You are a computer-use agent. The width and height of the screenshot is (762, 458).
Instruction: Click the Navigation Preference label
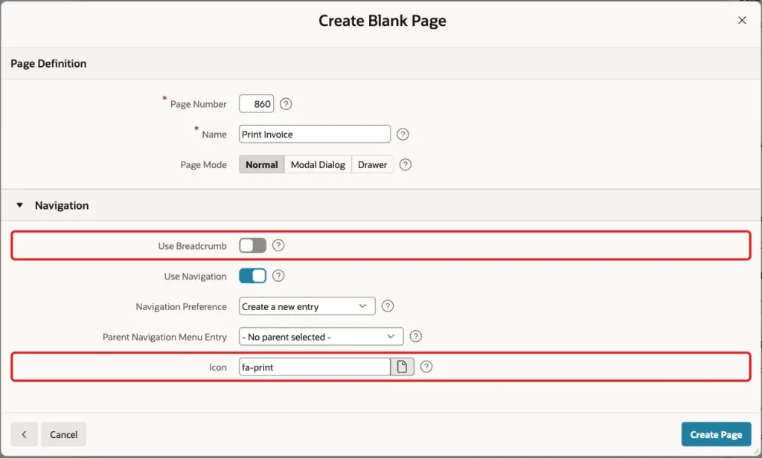click(x=181, y=306)
